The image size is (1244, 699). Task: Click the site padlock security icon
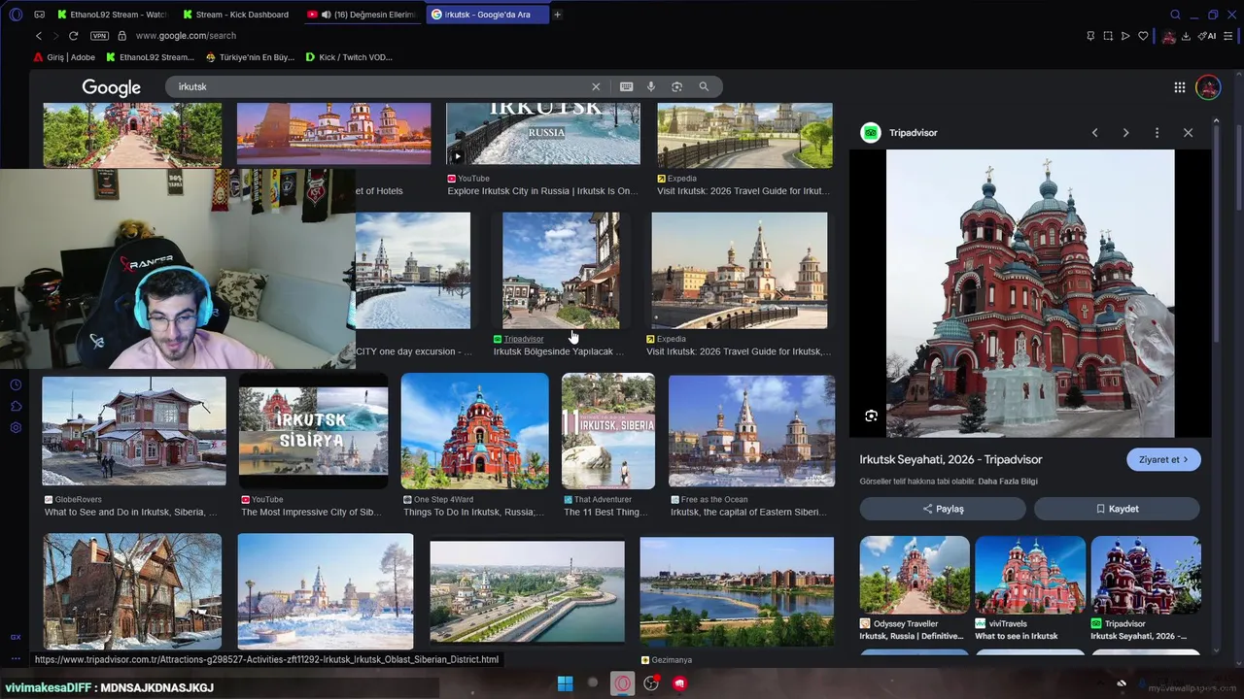click(x=121, y=36)
